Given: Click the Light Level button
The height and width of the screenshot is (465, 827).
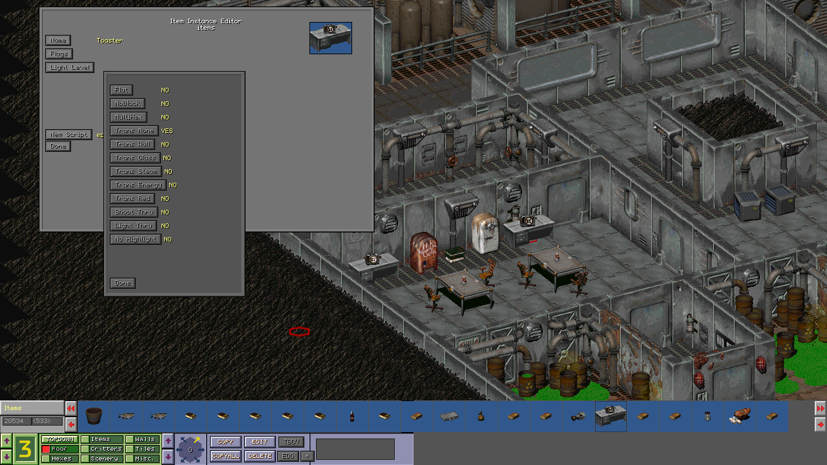Looking at the screenshot, I should (70, 67).
